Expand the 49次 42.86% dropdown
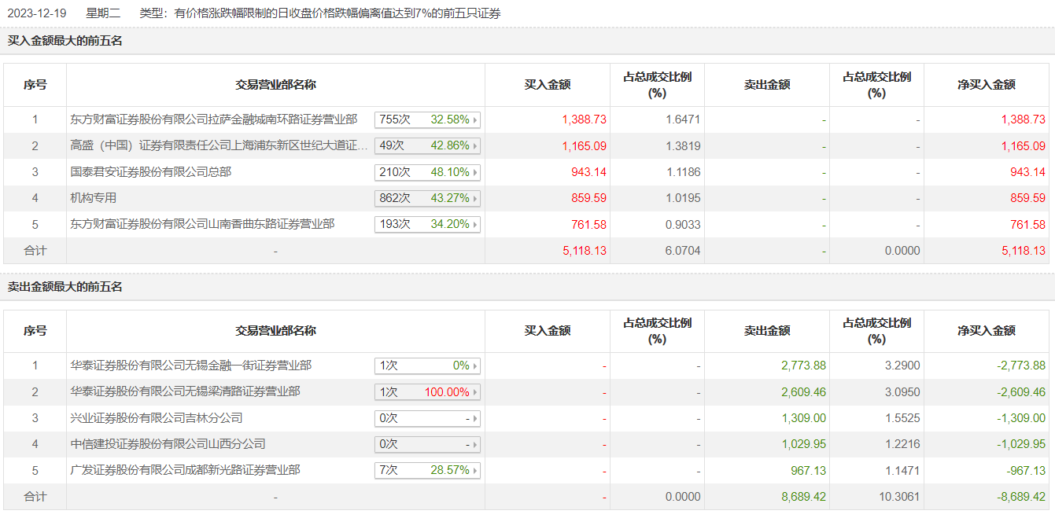Viewport: 1055px width, 518px height. tap(427, 146)
